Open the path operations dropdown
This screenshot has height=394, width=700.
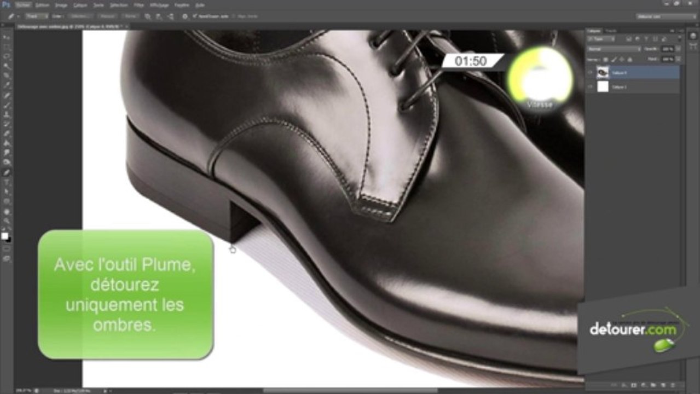[x=147, y=16]
